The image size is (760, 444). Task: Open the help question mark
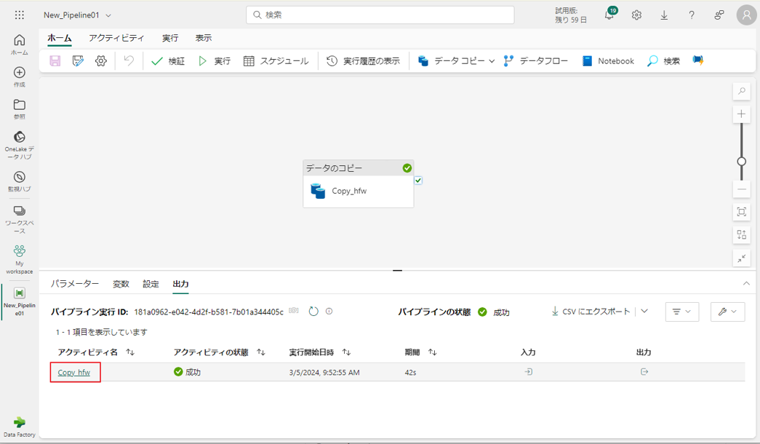pyautogui.click(x=692, y=15)
